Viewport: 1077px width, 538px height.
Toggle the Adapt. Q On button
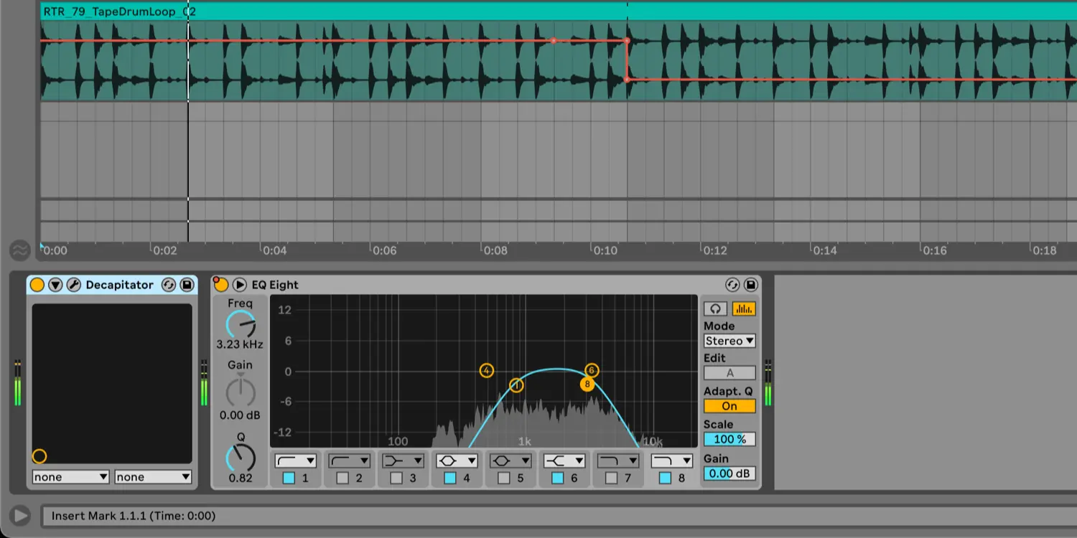pos(729,406)
